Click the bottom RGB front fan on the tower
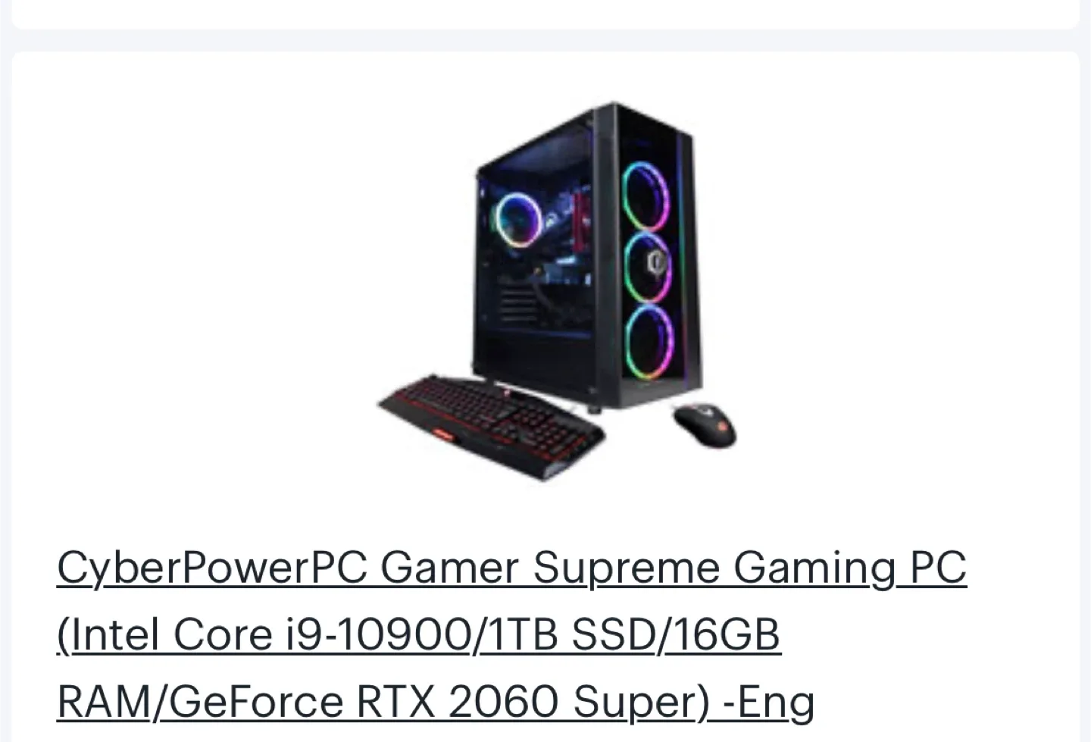The height and width of the screenshot is (742, 1091). click(x=649, y=340)
